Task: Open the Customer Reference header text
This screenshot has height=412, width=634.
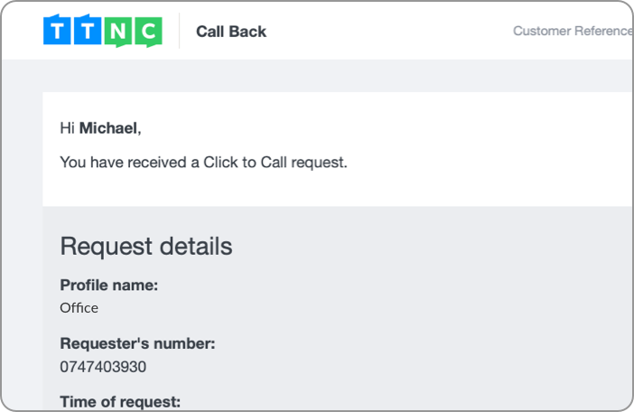Action: pyautogui.click(x=573, y=31)
